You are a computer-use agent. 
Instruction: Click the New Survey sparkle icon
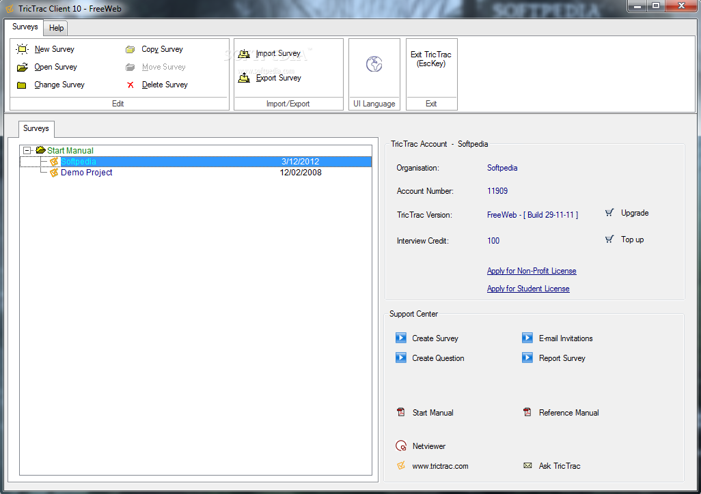click(x=22, y=49)
